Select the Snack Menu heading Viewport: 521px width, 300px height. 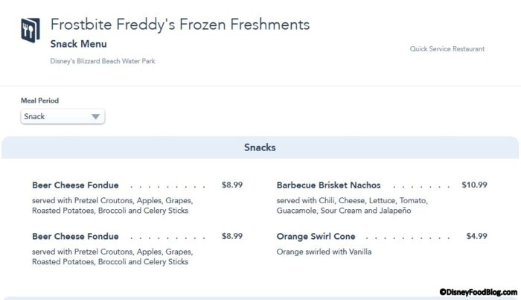[78, 44]
